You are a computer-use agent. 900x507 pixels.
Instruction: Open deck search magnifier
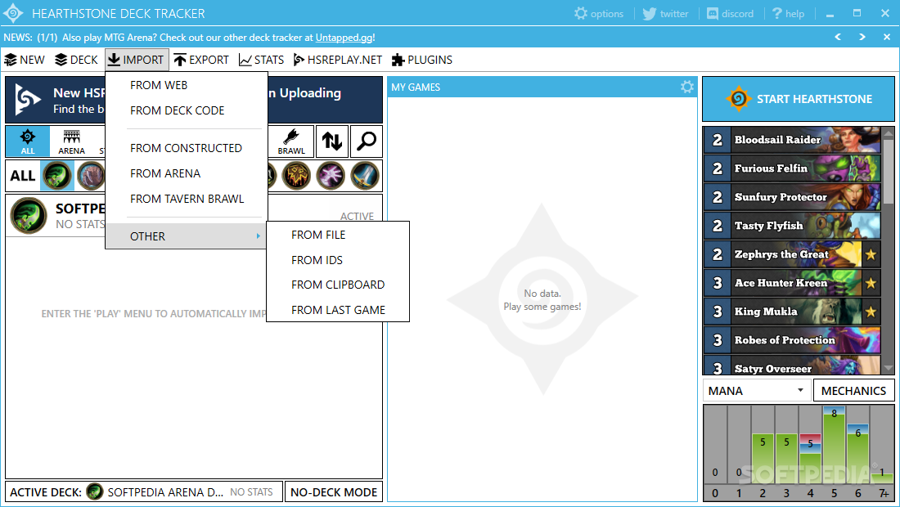[367, 141]
